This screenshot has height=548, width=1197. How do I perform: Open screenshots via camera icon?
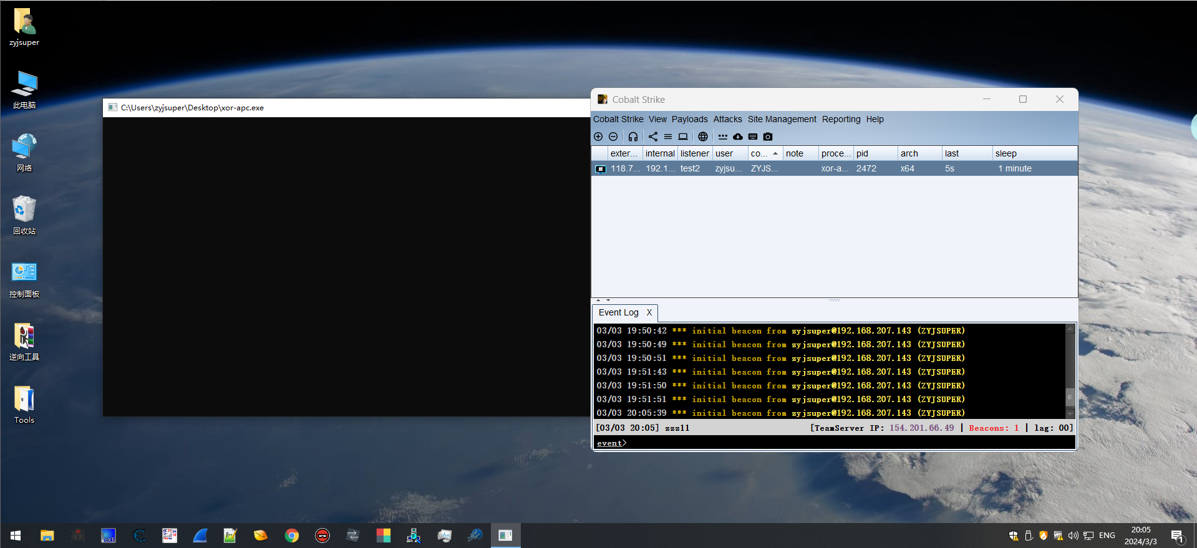tap(768, 137)
